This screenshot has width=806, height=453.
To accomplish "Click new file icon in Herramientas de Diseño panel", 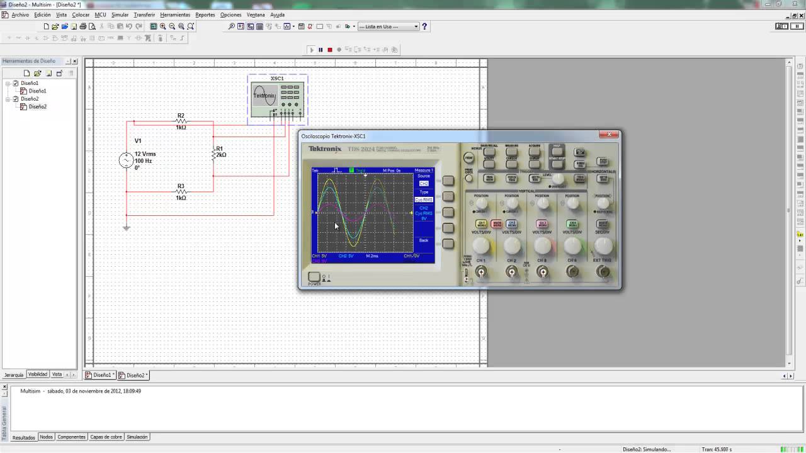I will pos(26,73).
